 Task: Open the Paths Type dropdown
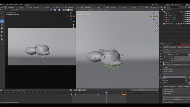tap(181, 55)
